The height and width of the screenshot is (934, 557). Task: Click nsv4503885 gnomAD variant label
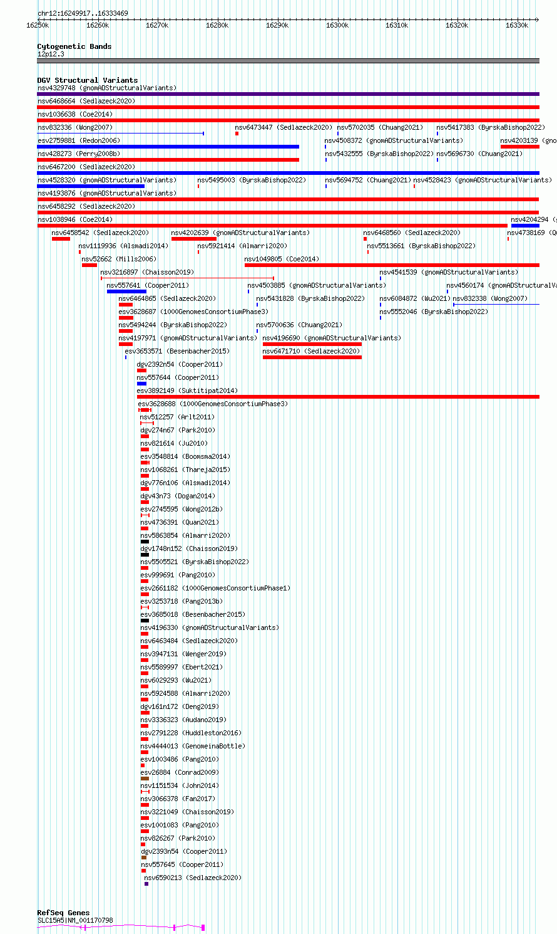point(317,285)
